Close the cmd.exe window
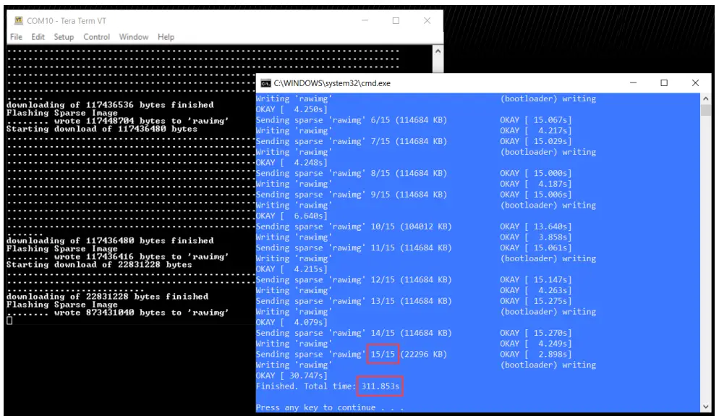Viewport: 719px width, 419px height. pos(695,83)
